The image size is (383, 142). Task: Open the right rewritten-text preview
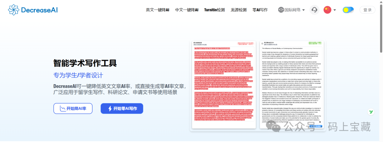click(292, 85)
